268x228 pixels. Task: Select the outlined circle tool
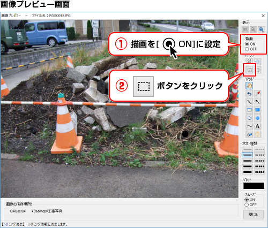click(x=249, y=118)
